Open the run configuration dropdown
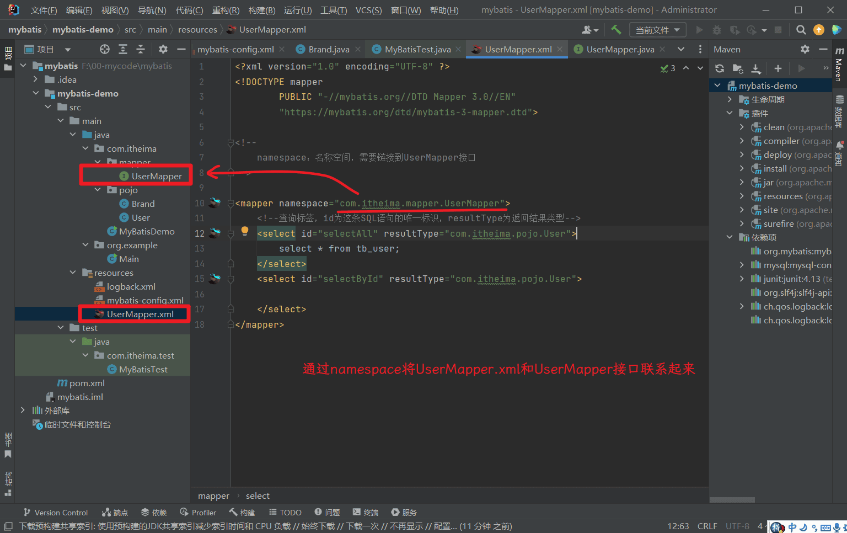Viewport: 847px width, 533px height. [x=657, y=30]
